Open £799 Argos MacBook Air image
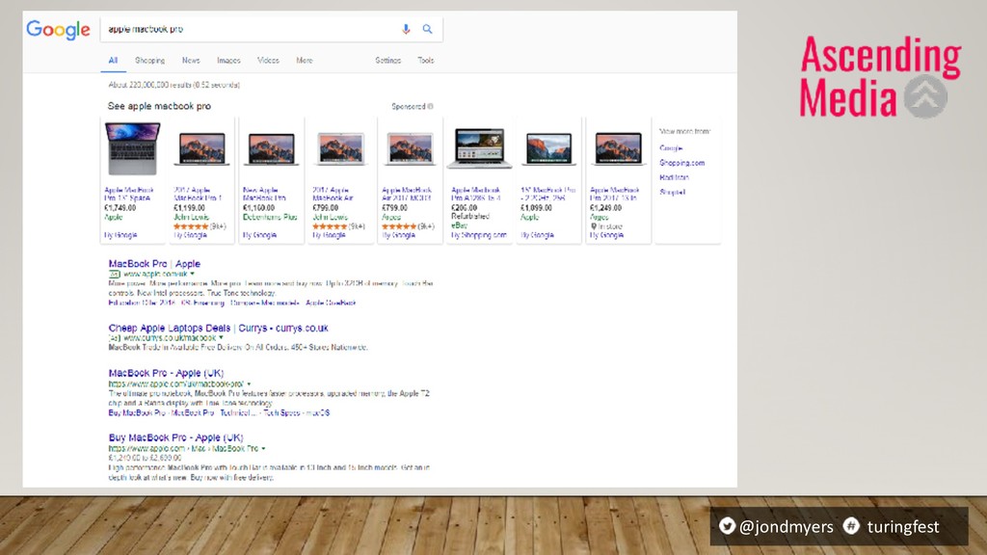Screen dimensions: 987x555 tap(410, 149)
